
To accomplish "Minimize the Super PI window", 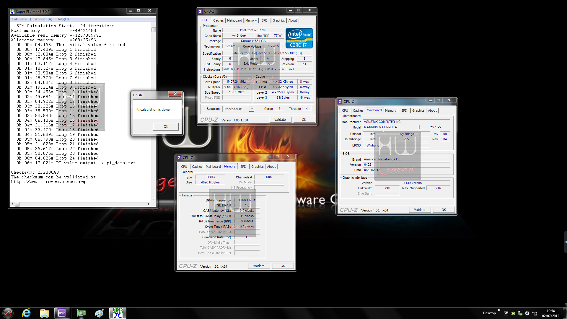I will click(130, 11).
